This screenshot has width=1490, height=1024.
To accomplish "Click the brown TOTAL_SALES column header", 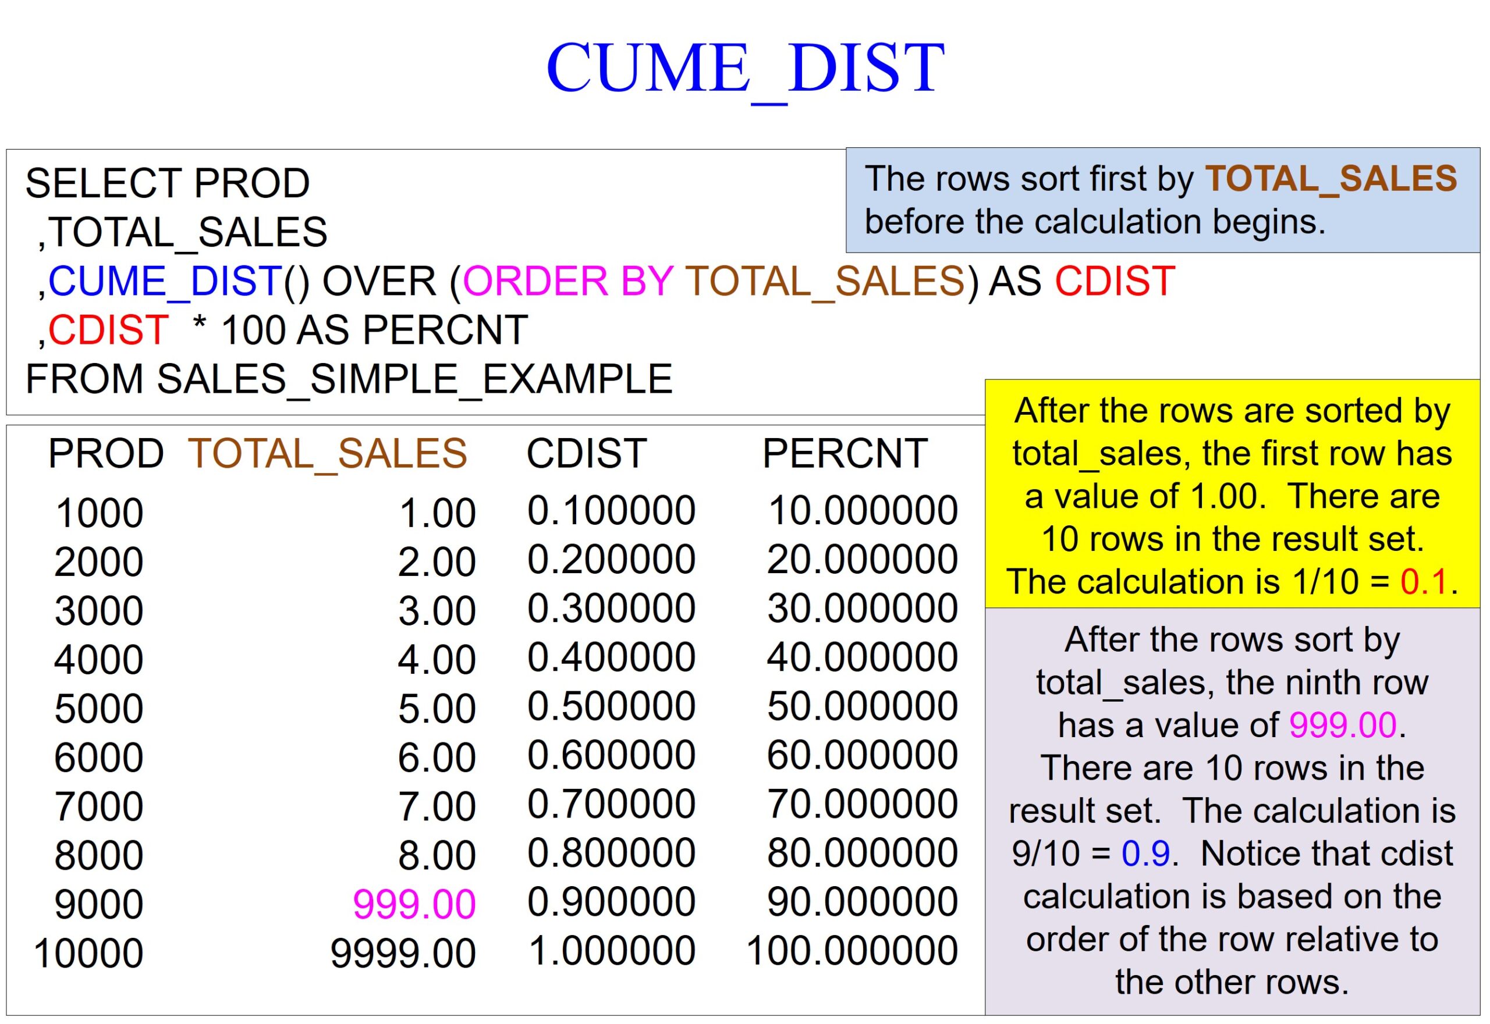I will tap(327, 454).
